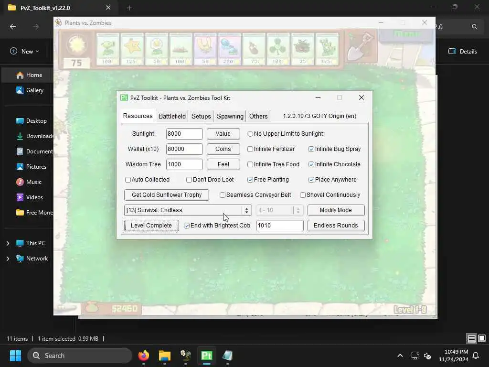Click the taskbar Search box
This screenshot has width=489, height=367.
(80, 356)
